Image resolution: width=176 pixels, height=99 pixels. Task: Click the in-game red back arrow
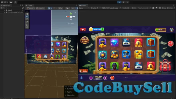click(83, 30)
